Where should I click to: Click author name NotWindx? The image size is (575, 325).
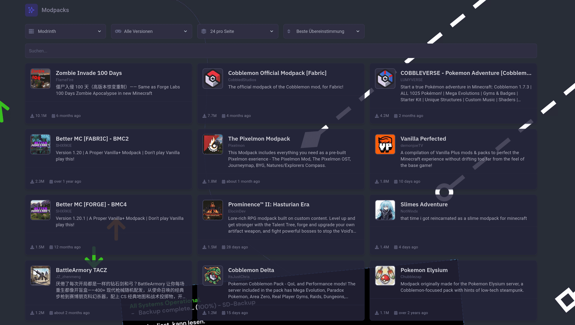pyautogui.click(x=409, y=211)
